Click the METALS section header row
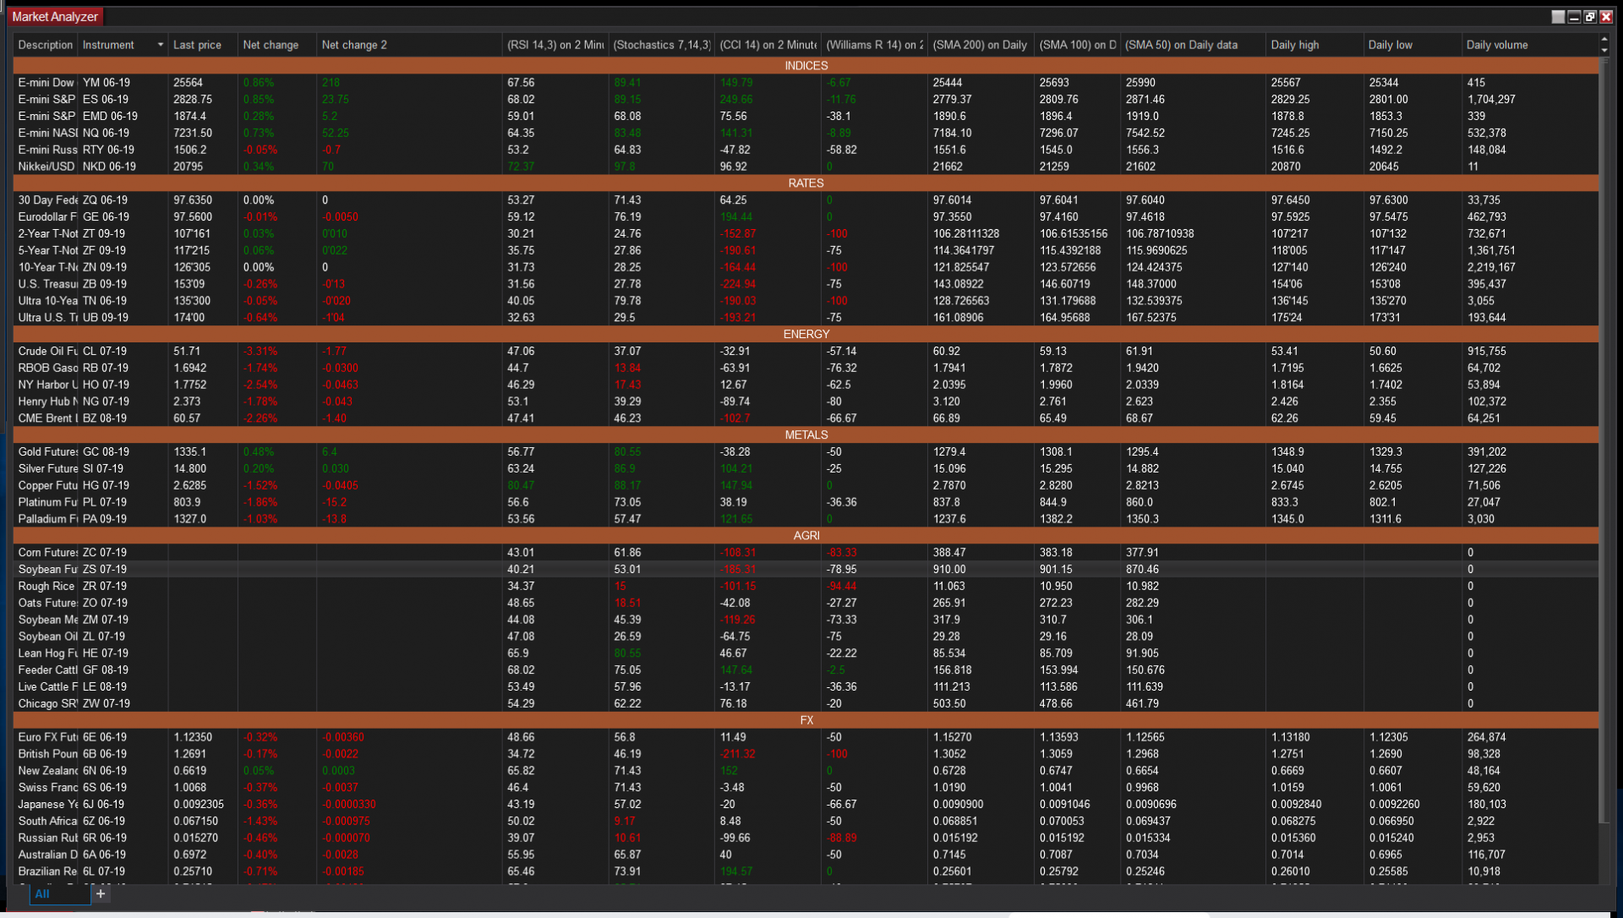 [806, 434]
